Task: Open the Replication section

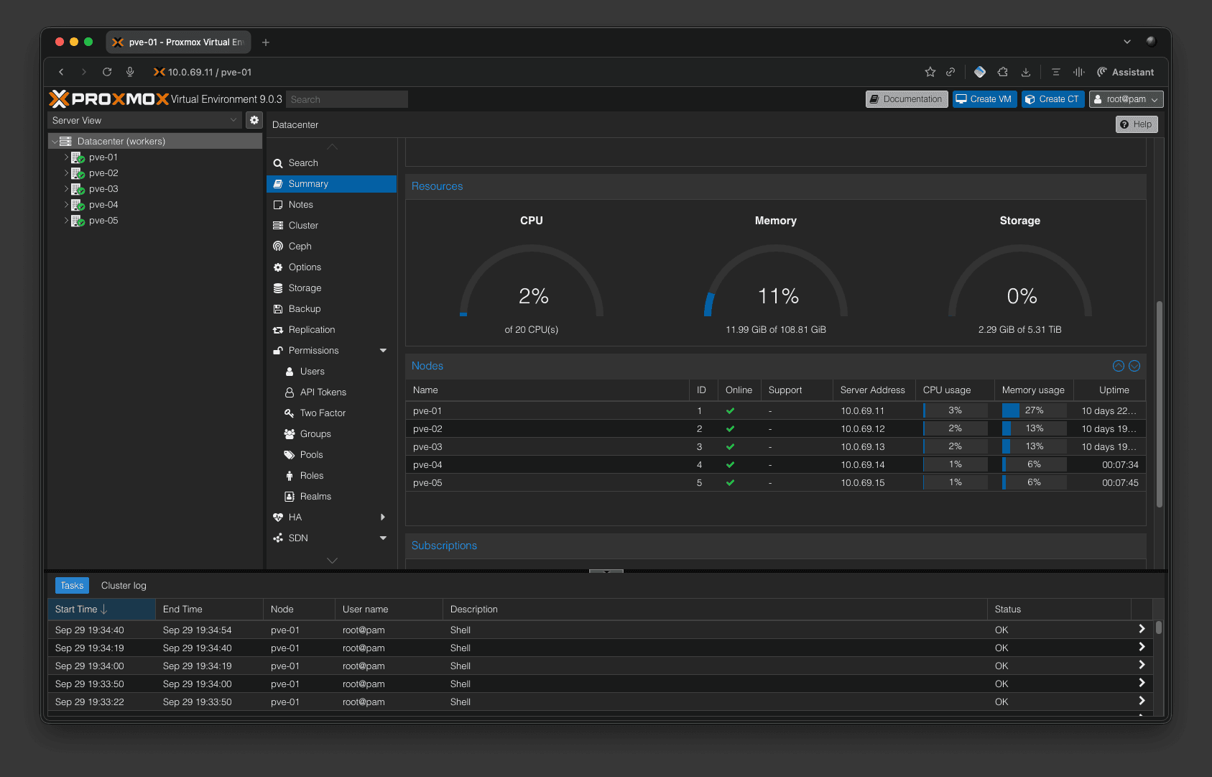Action: coord(331,330)
